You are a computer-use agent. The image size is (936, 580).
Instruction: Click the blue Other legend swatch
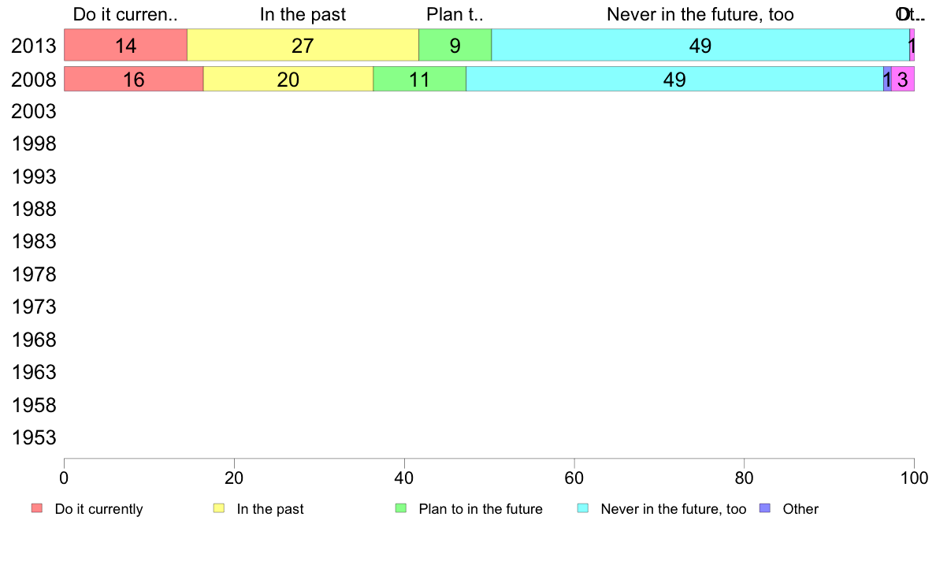(x=765, y=508)
